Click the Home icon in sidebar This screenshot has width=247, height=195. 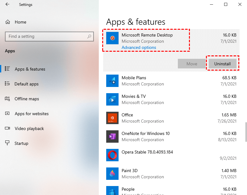coord(8,22)
